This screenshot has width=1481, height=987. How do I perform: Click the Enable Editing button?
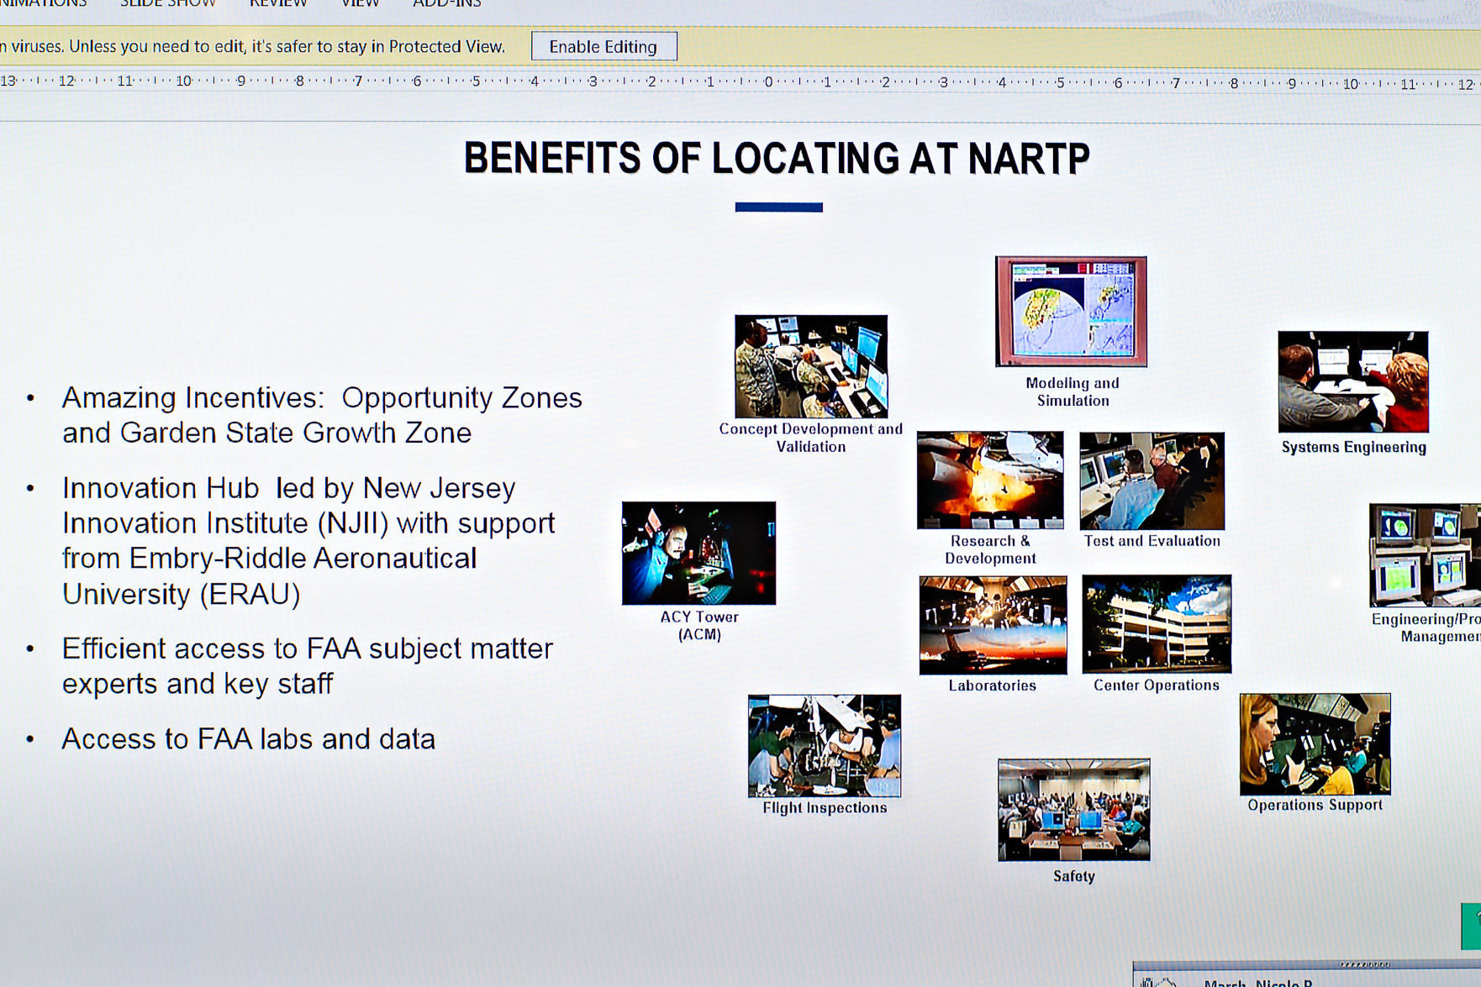click(x=603, y=46)
